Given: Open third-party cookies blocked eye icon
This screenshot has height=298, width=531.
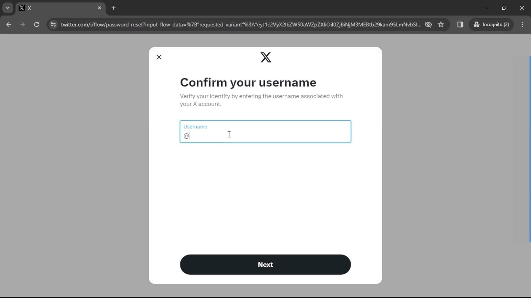Looking at the screenshot, I should pos(428,25).
